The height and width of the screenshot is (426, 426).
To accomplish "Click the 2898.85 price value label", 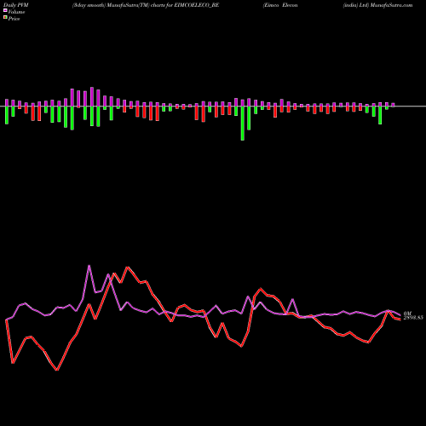I will pos(413,318).
